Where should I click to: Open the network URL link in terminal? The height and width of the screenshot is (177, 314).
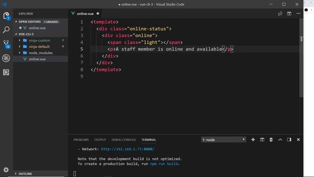click(128, 149)
